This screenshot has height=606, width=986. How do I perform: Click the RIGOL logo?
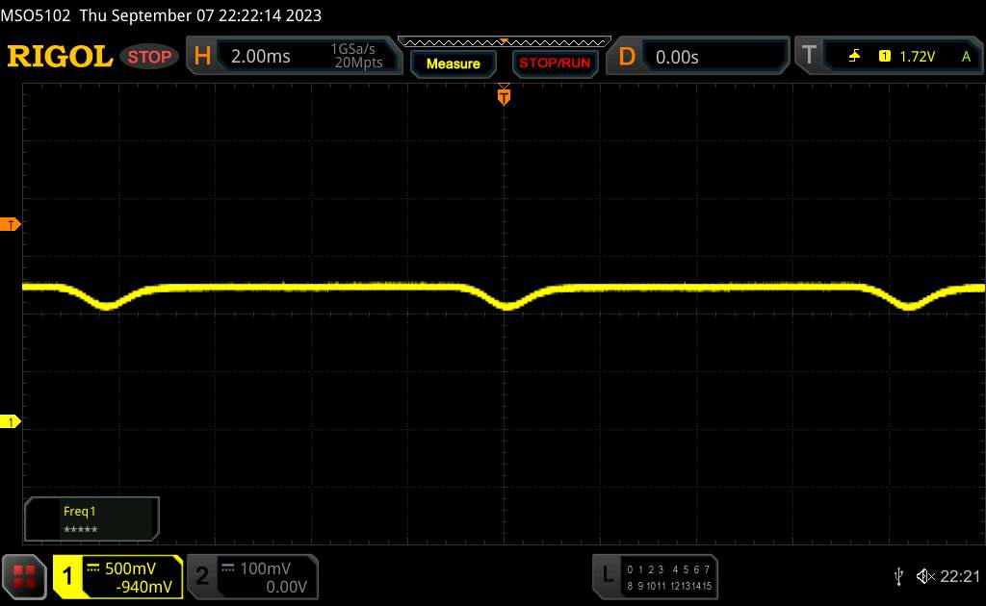click(60, 57)
